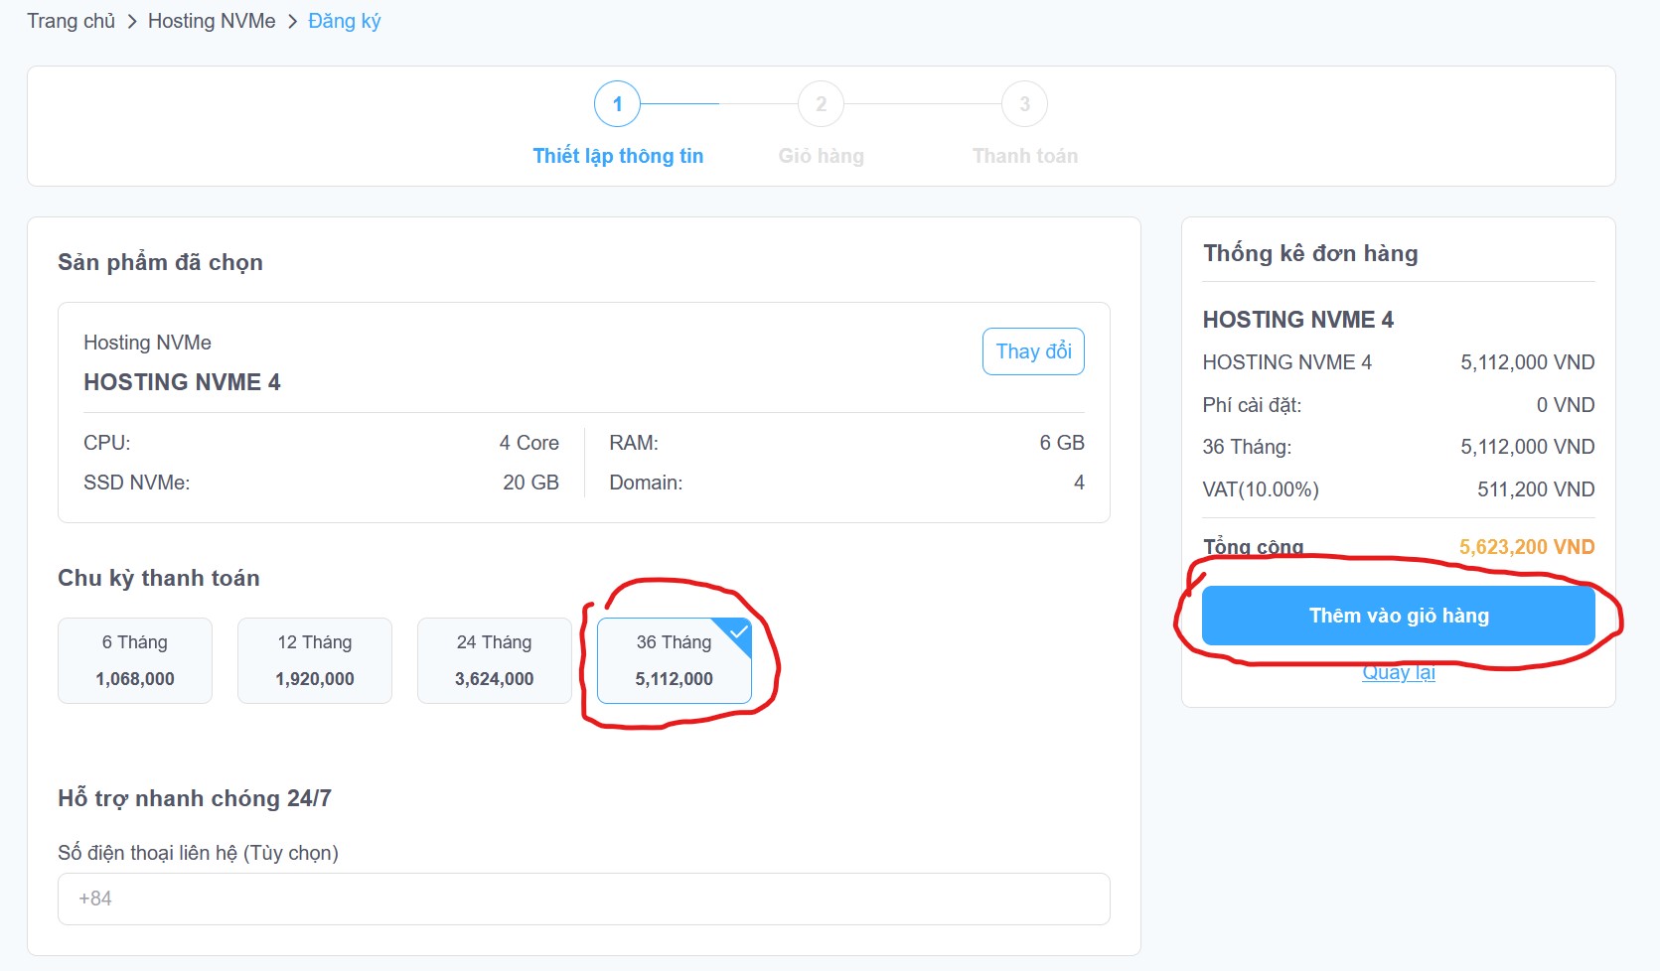The width and height of the screenshot is (1660, 971).
Task: Select the '24 Tháng' billing cycle option
Action: pos(494,660)
